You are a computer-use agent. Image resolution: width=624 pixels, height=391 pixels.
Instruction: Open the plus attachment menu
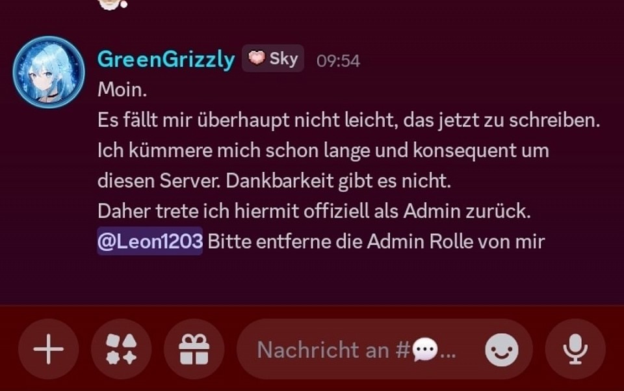(49, 349)
